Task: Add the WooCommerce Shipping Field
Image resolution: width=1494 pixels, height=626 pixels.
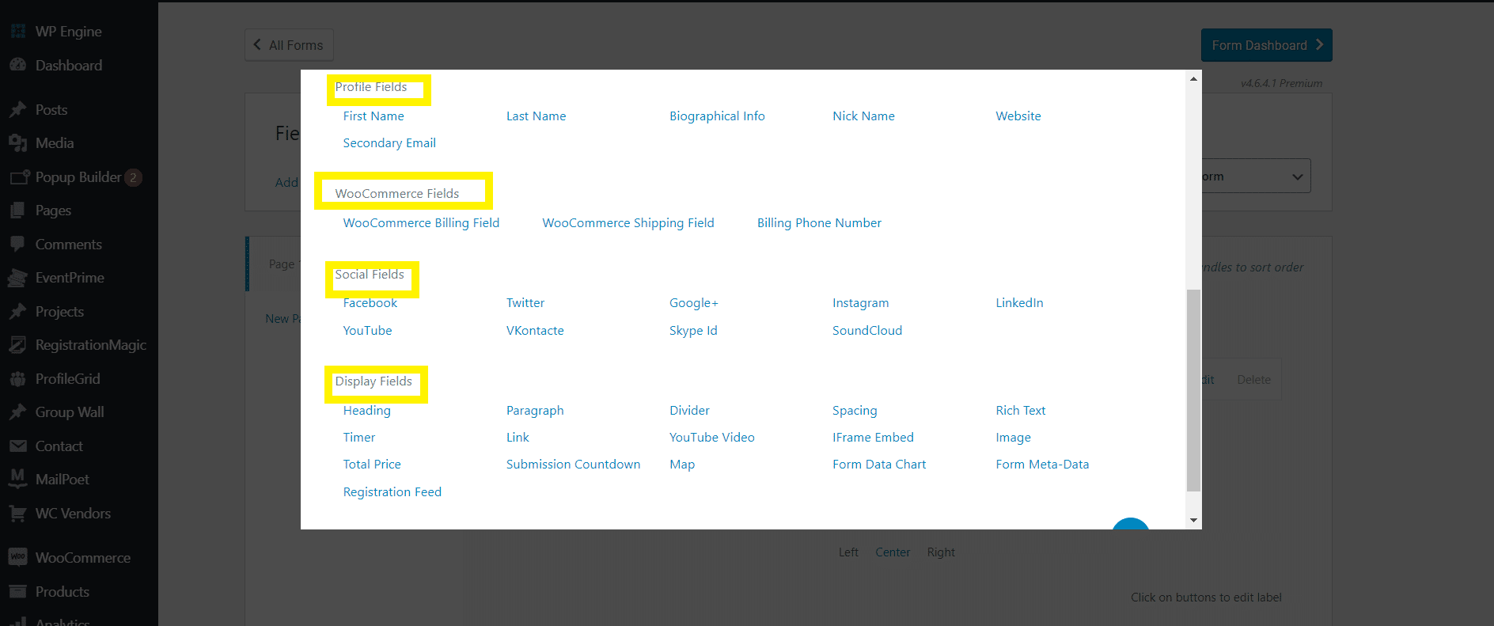Action: [628, 222]
